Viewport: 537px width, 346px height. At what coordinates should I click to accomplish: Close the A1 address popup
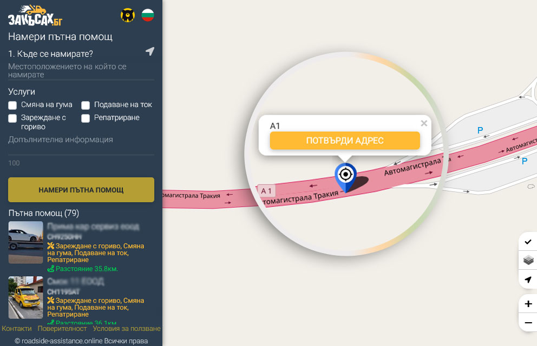point(424,123)
